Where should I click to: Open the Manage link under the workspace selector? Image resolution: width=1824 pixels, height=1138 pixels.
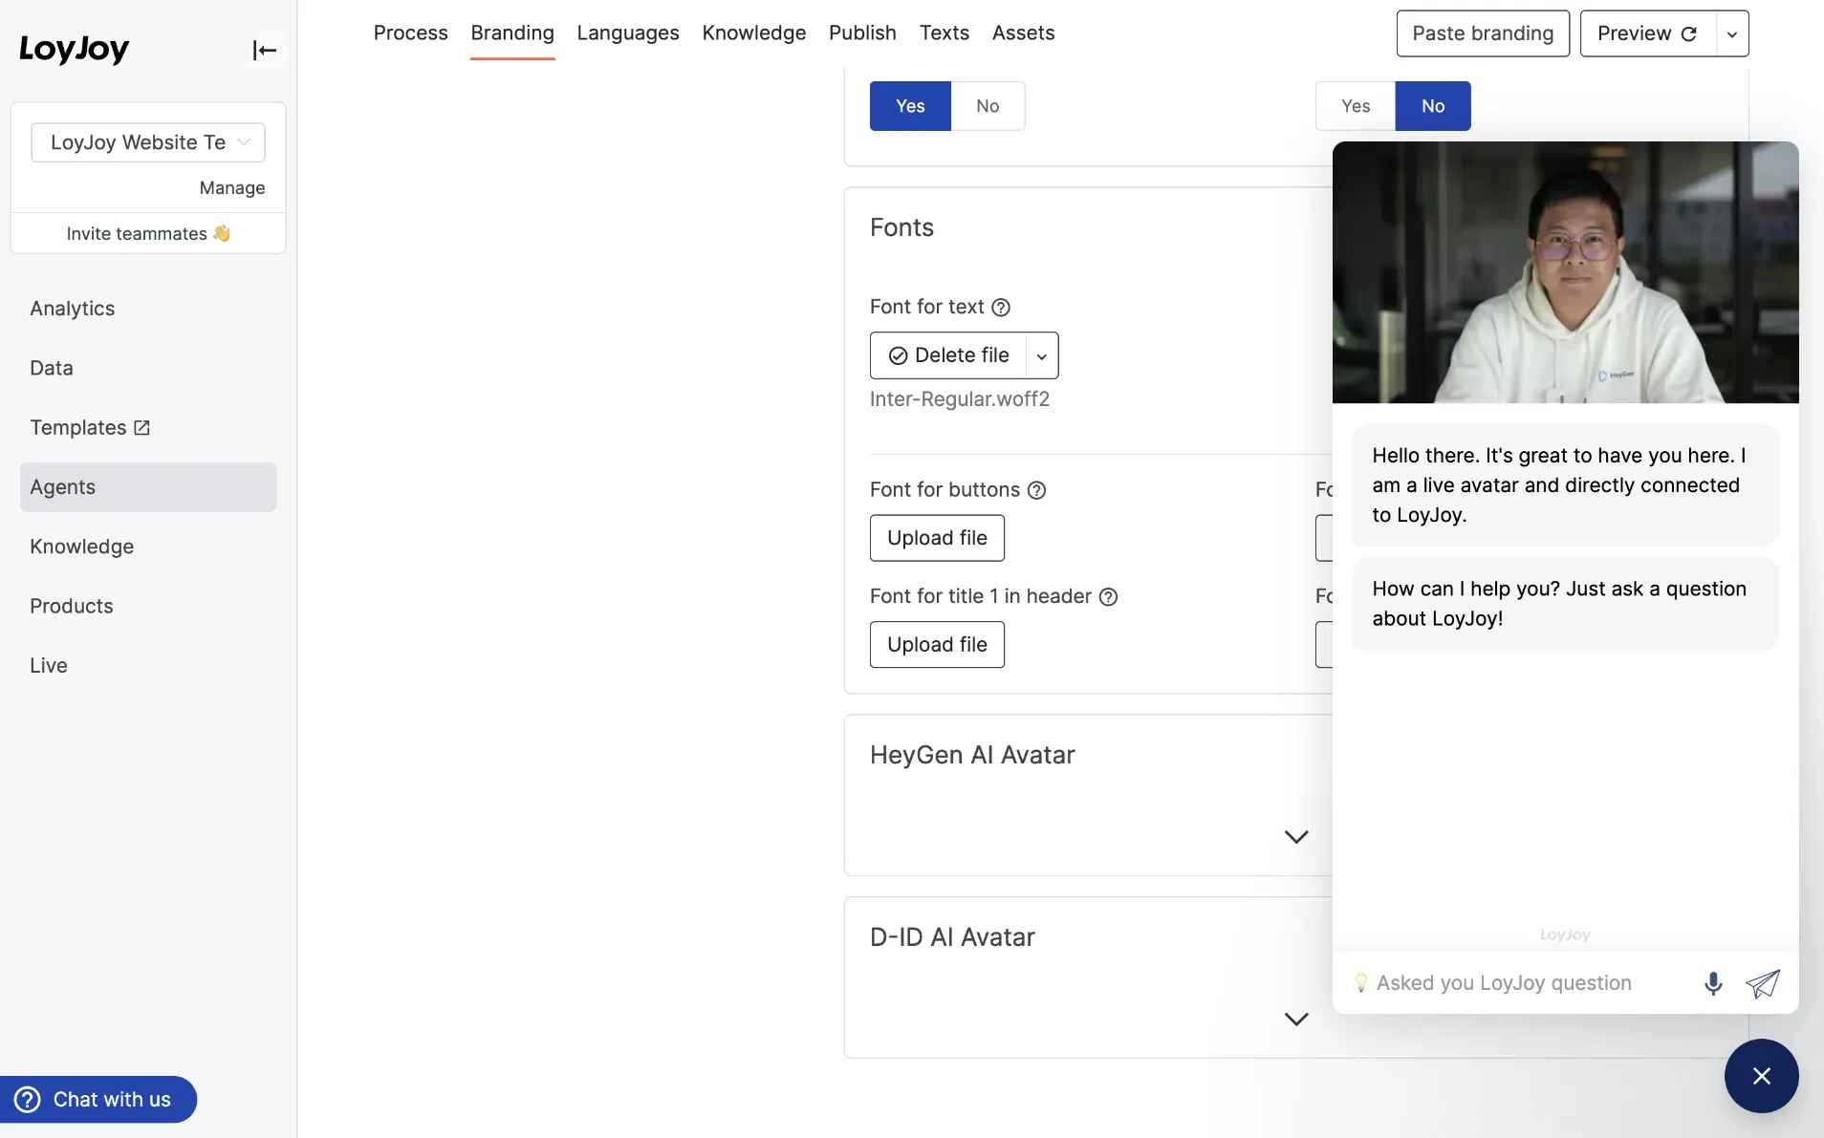[x=231, y=187]
